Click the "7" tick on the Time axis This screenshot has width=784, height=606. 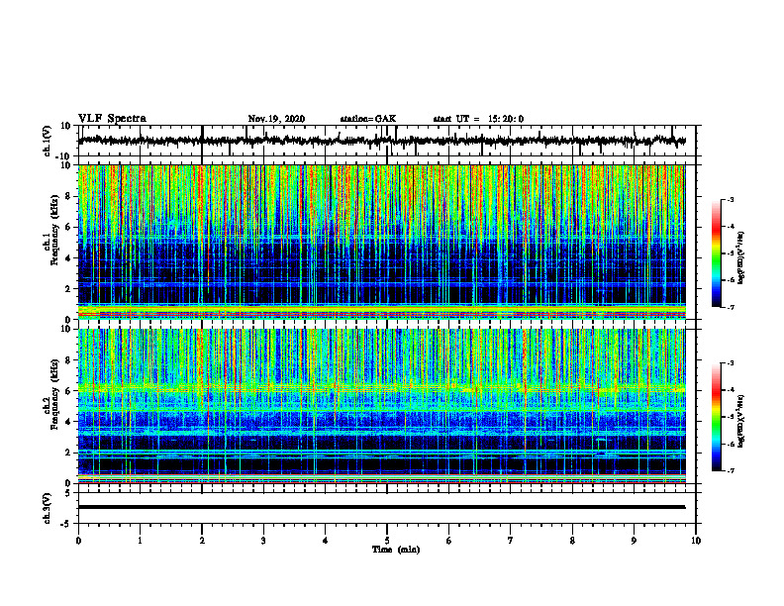pyautogui.click(x=511, y=541)
